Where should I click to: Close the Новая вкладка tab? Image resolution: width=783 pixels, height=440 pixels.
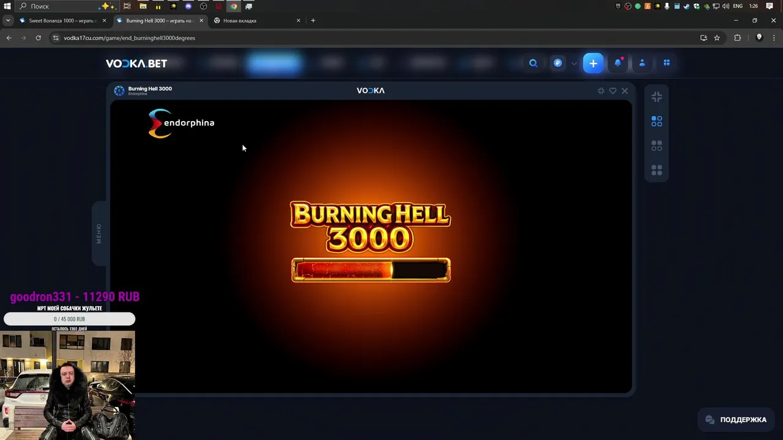tap(299, 21)
